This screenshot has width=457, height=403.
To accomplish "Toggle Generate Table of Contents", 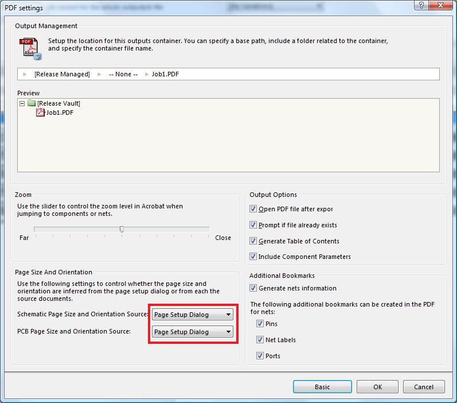I will click(253, 241).
